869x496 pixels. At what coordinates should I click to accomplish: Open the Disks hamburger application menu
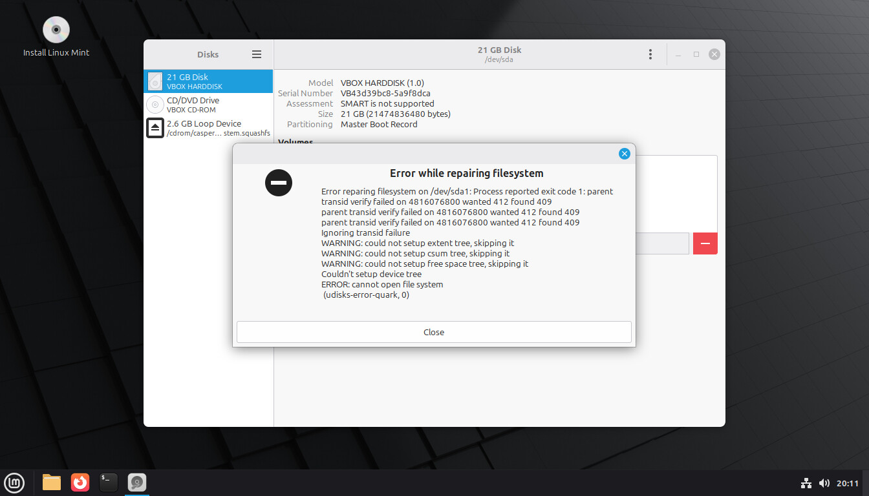pyautogui.click(x=257, y=55)
